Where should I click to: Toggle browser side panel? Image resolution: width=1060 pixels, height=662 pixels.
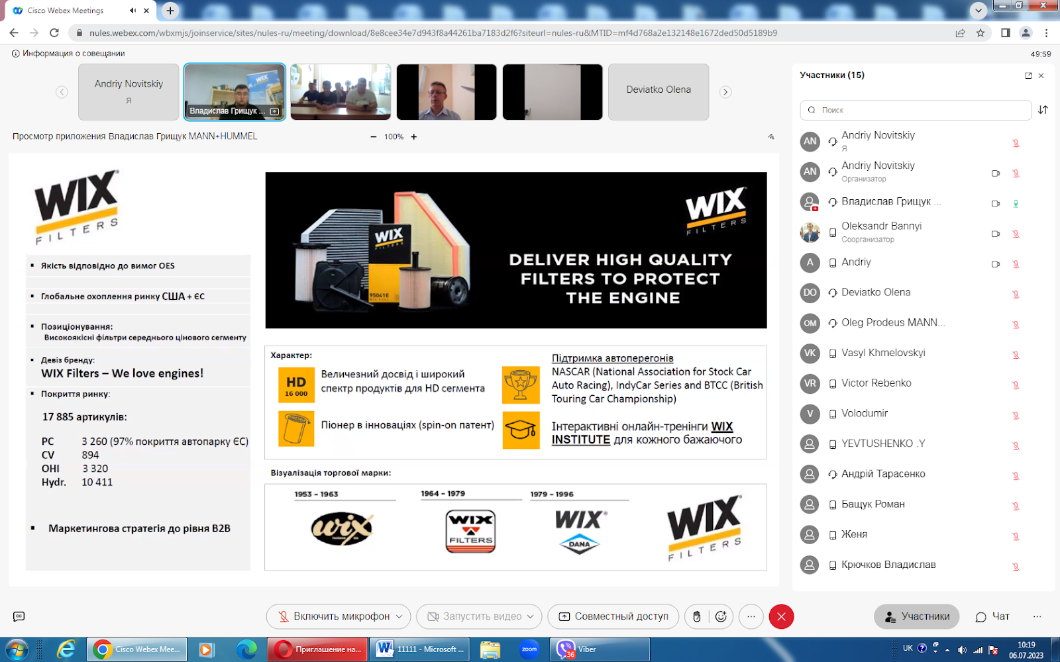(1006, 32)
